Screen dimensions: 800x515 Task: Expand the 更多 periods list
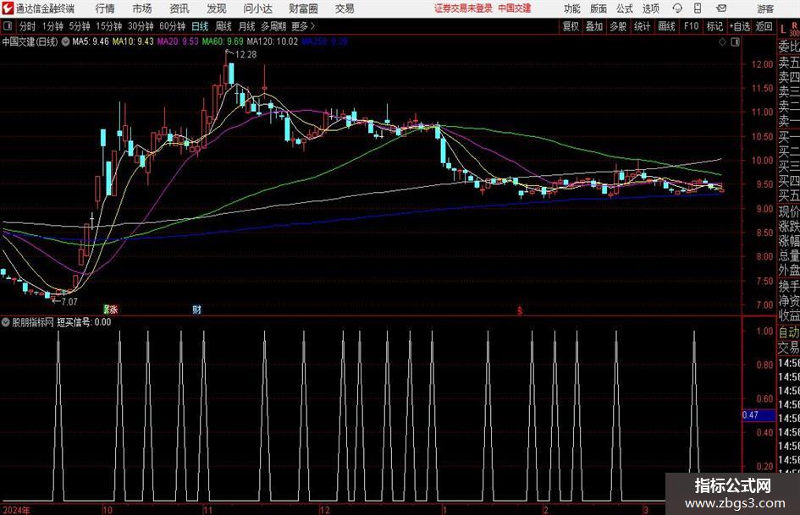(x=303, y=26)
